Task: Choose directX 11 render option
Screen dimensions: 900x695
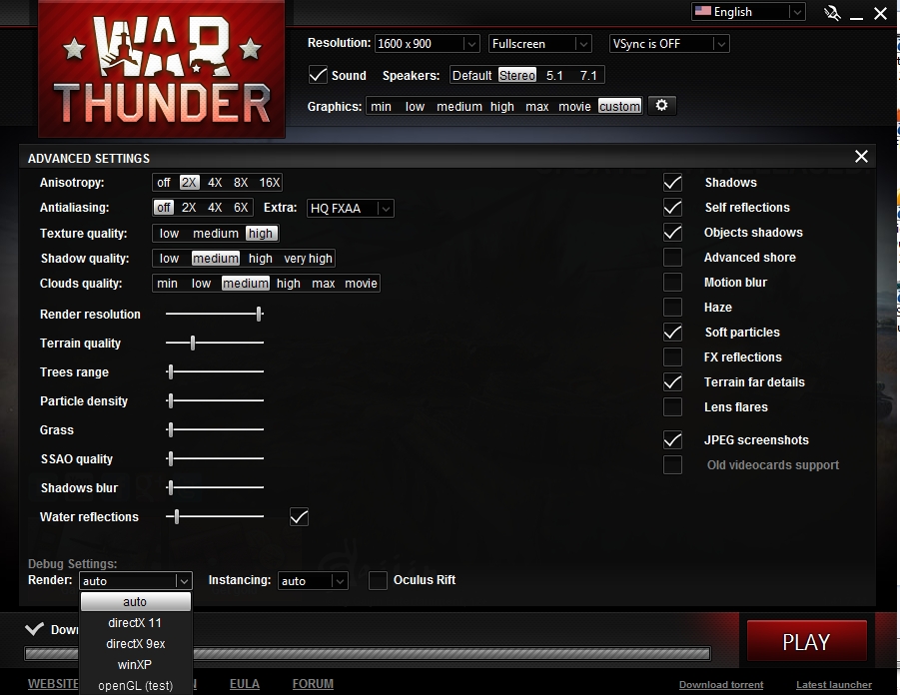Action: [136, 623]
